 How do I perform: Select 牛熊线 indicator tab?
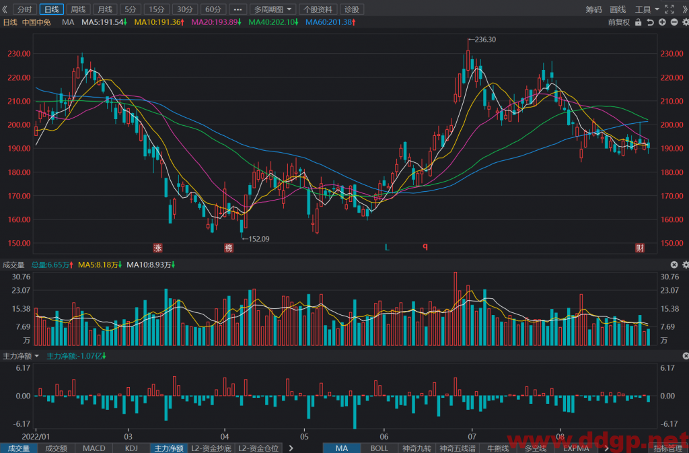point(497,448)
